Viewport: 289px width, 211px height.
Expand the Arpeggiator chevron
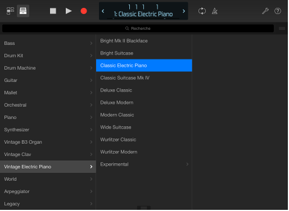(91, 191)
